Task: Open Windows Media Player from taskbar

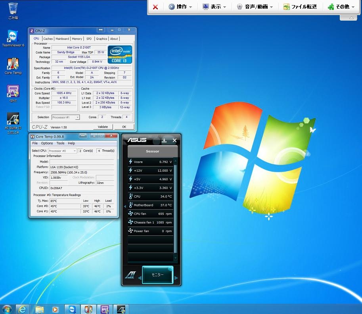Action: click(56, 309)
